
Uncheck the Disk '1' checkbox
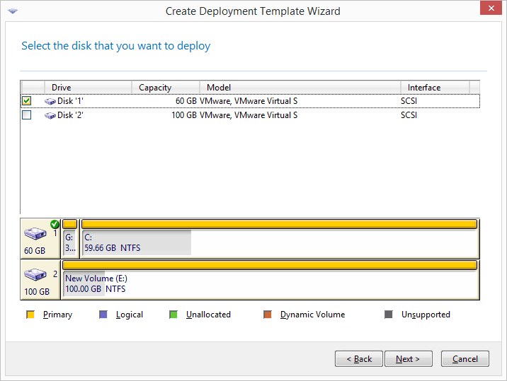point(26,101)
